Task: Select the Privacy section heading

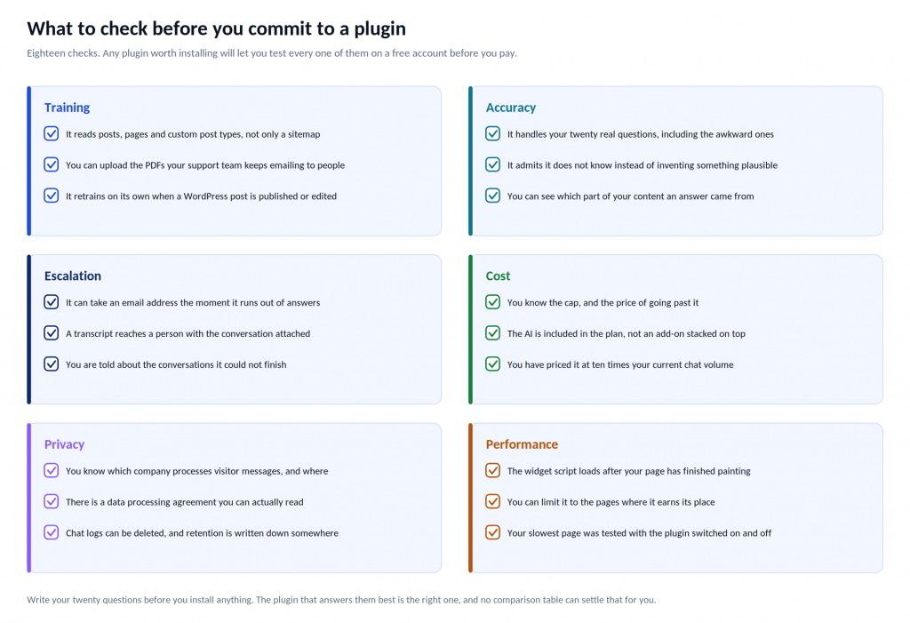Action: pos(64,444)
